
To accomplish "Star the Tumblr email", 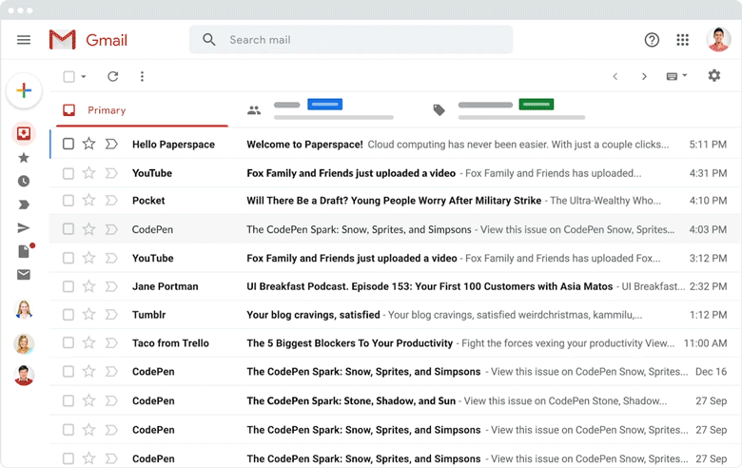I will click(x=89, y=314).
